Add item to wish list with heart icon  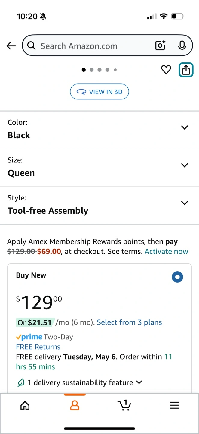(166, 70)
